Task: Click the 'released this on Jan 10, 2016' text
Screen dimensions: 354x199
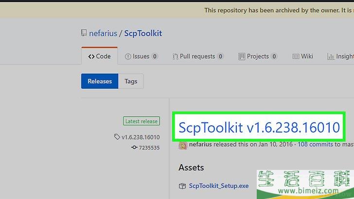Action: click(253, 144)
